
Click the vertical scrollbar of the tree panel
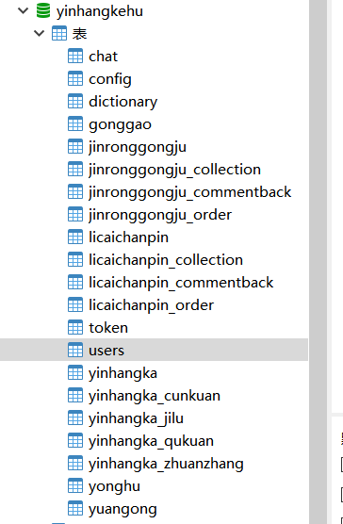click(318, 262)
